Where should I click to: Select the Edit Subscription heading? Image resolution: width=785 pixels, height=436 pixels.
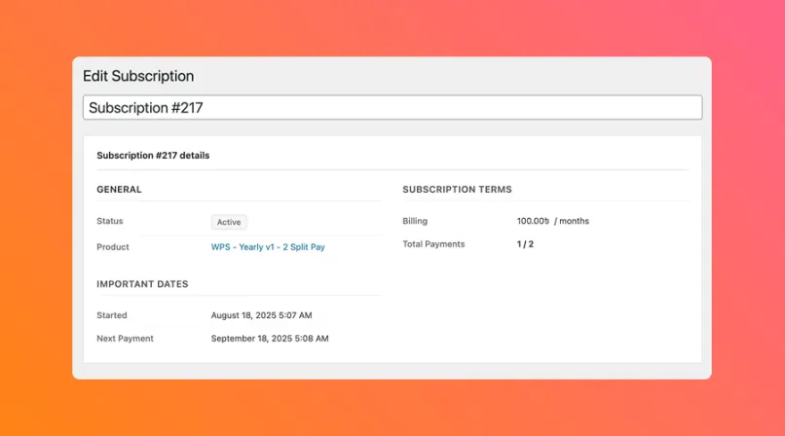138,76
